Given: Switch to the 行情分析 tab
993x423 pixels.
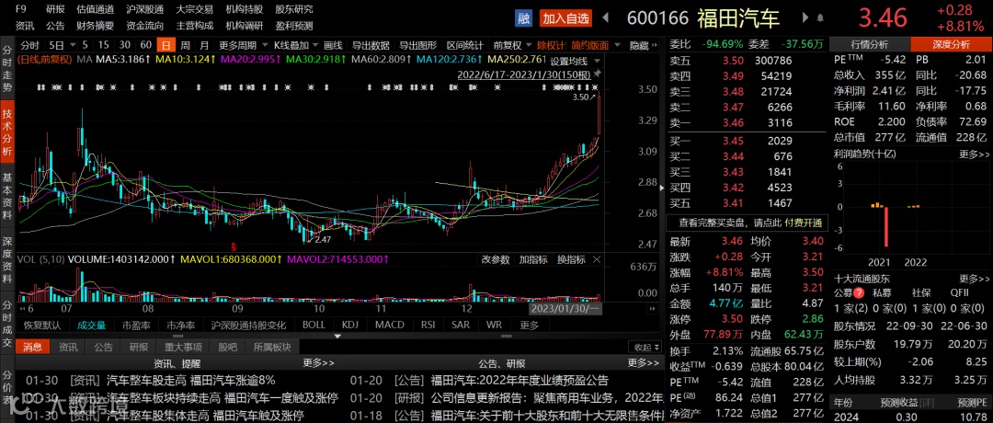Looking at the screenshot, I should pyautogui.click(x=869, y=44).
